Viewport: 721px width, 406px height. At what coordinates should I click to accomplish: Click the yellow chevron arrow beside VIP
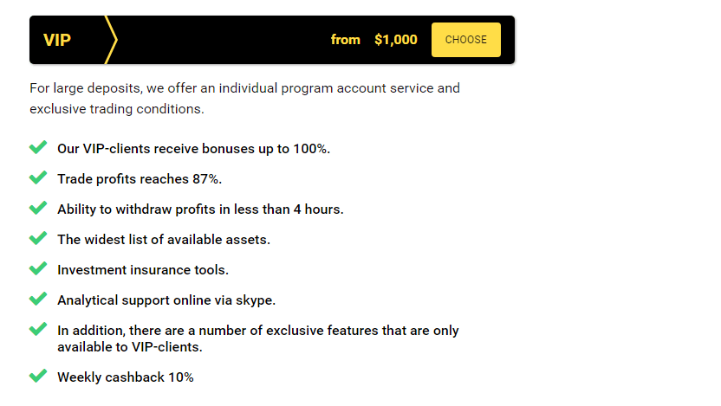click(x=111, y=40)
